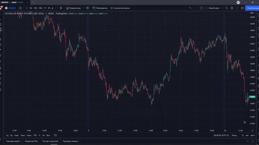The height and width of the screenshot is (145, 259).
Task: Select the Все date range
Action: [48, 135]
